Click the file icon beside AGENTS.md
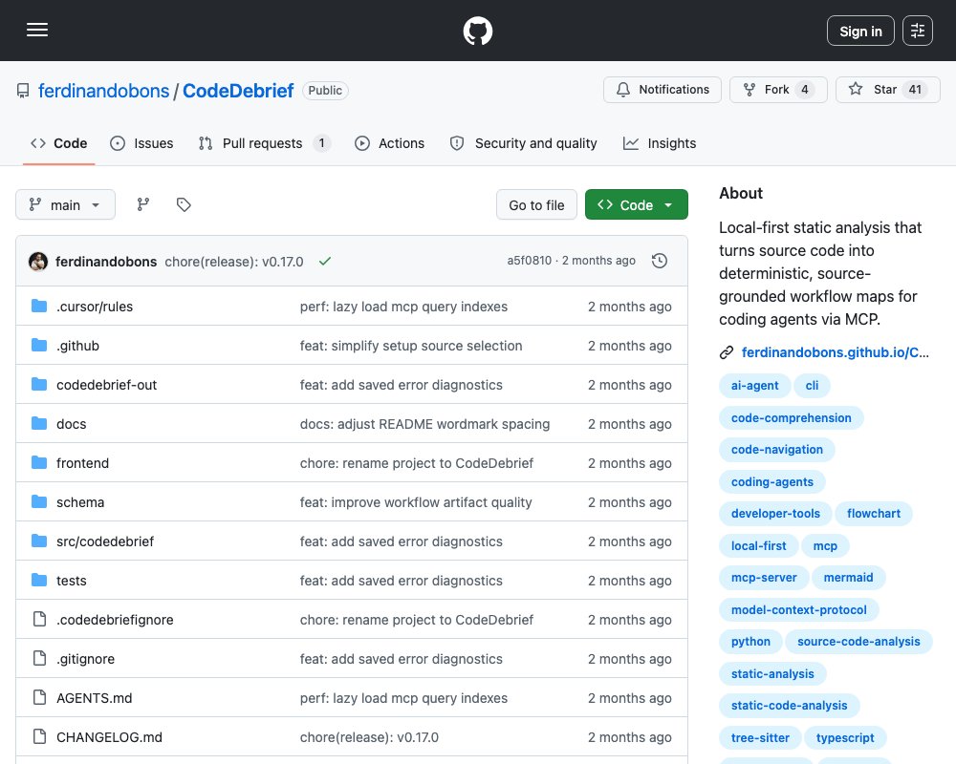 pyautogui.click(x=39, y=697)
